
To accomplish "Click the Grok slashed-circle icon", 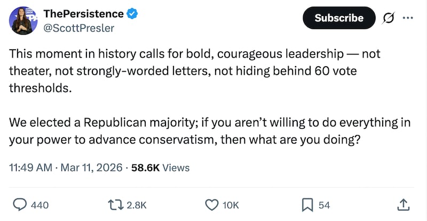I will coord(388,18).
